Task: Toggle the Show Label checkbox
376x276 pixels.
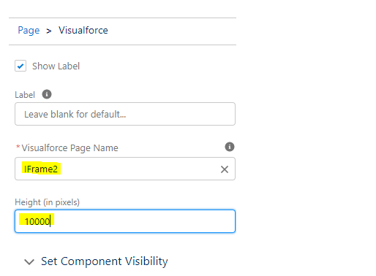Action: (x=20, y=66)
